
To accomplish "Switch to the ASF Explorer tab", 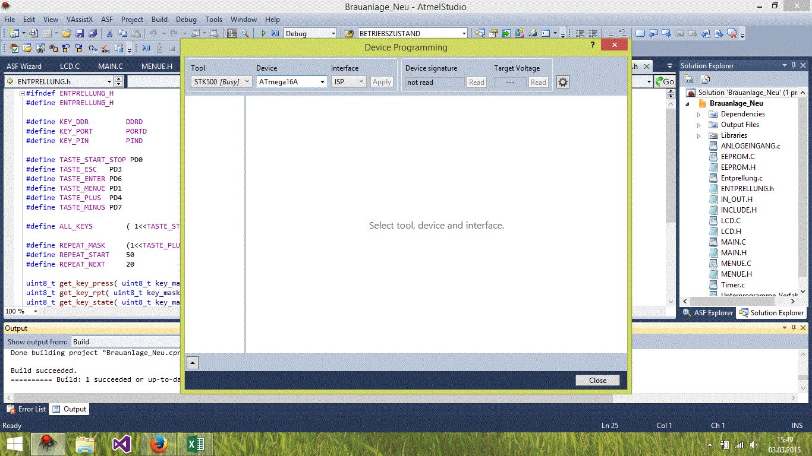I will coord(708,312).
